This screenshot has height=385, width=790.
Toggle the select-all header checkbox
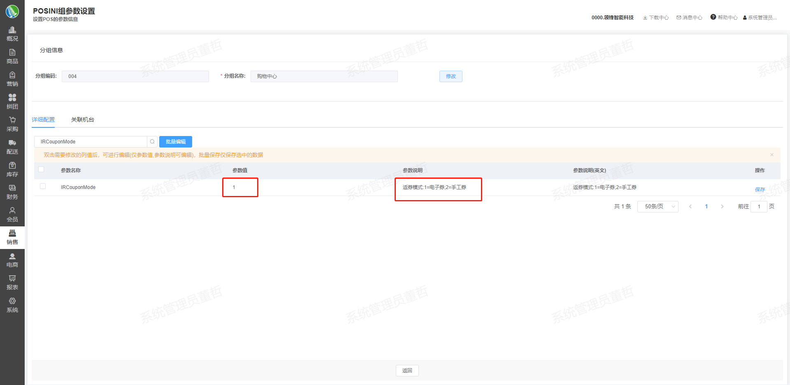click(41, 169)
